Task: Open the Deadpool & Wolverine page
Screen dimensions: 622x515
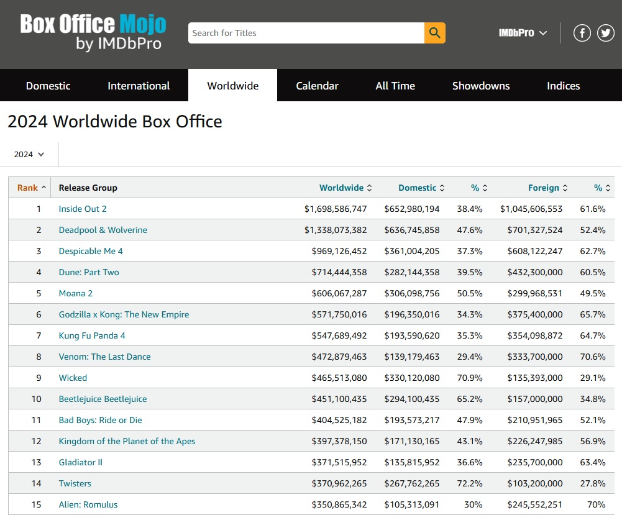Action: tap(103, 230)
